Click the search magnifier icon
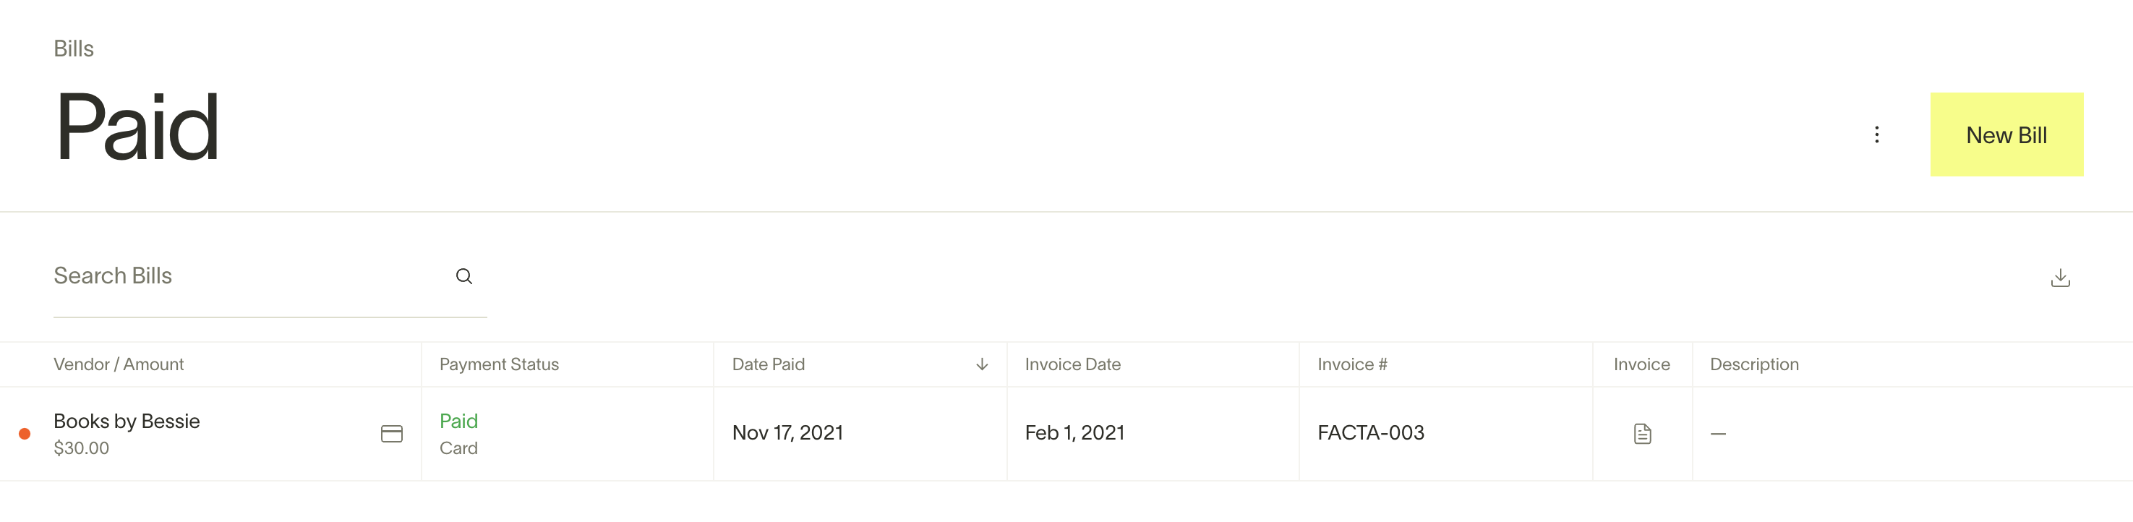The height and width of the screenshot is (522, 2133). [463, 276]
